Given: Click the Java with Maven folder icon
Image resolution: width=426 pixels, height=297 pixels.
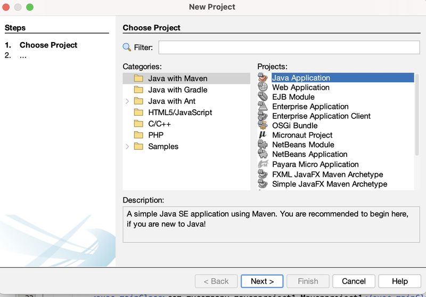Looking at the screenshot, I should click(138, 78).
